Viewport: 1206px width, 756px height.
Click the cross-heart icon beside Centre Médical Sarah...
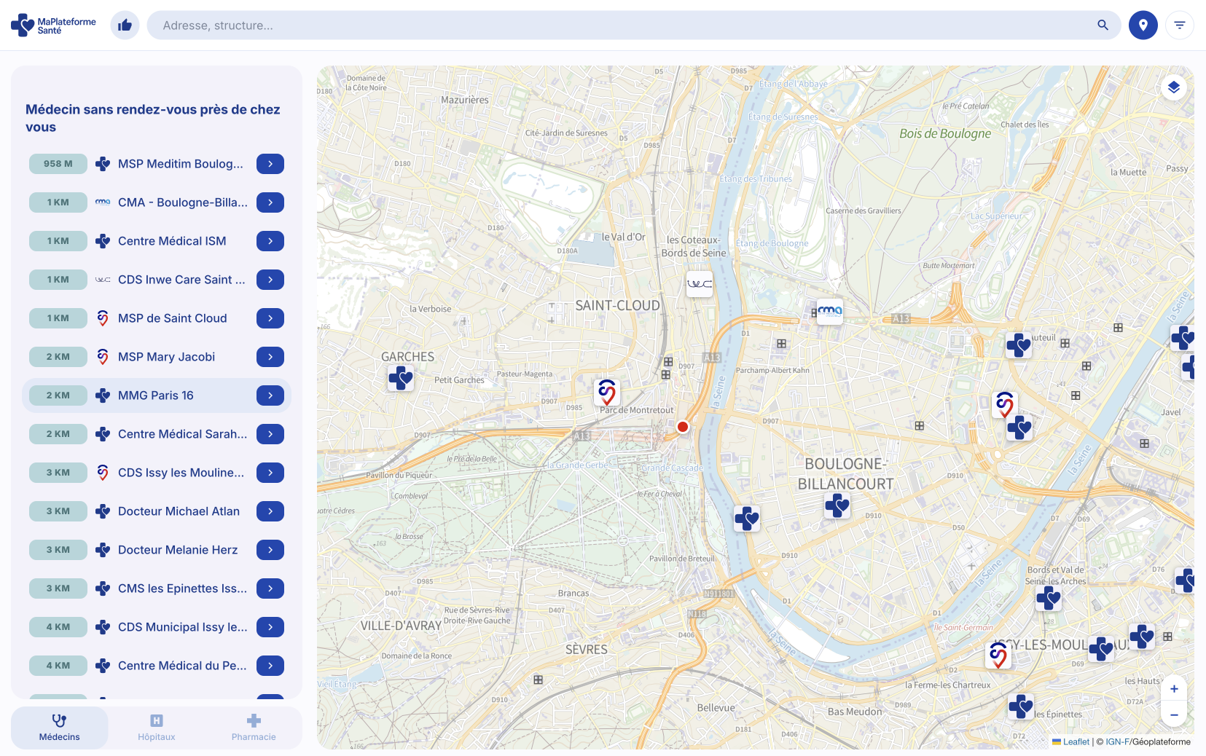[x=103, y=434]
